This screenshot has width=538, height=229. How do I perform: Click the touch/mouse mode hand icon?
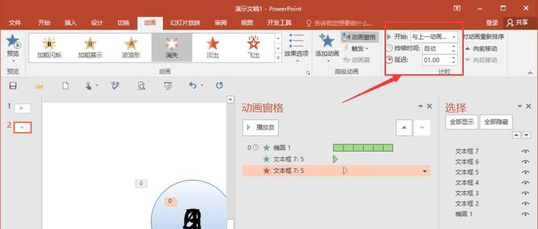89,86
